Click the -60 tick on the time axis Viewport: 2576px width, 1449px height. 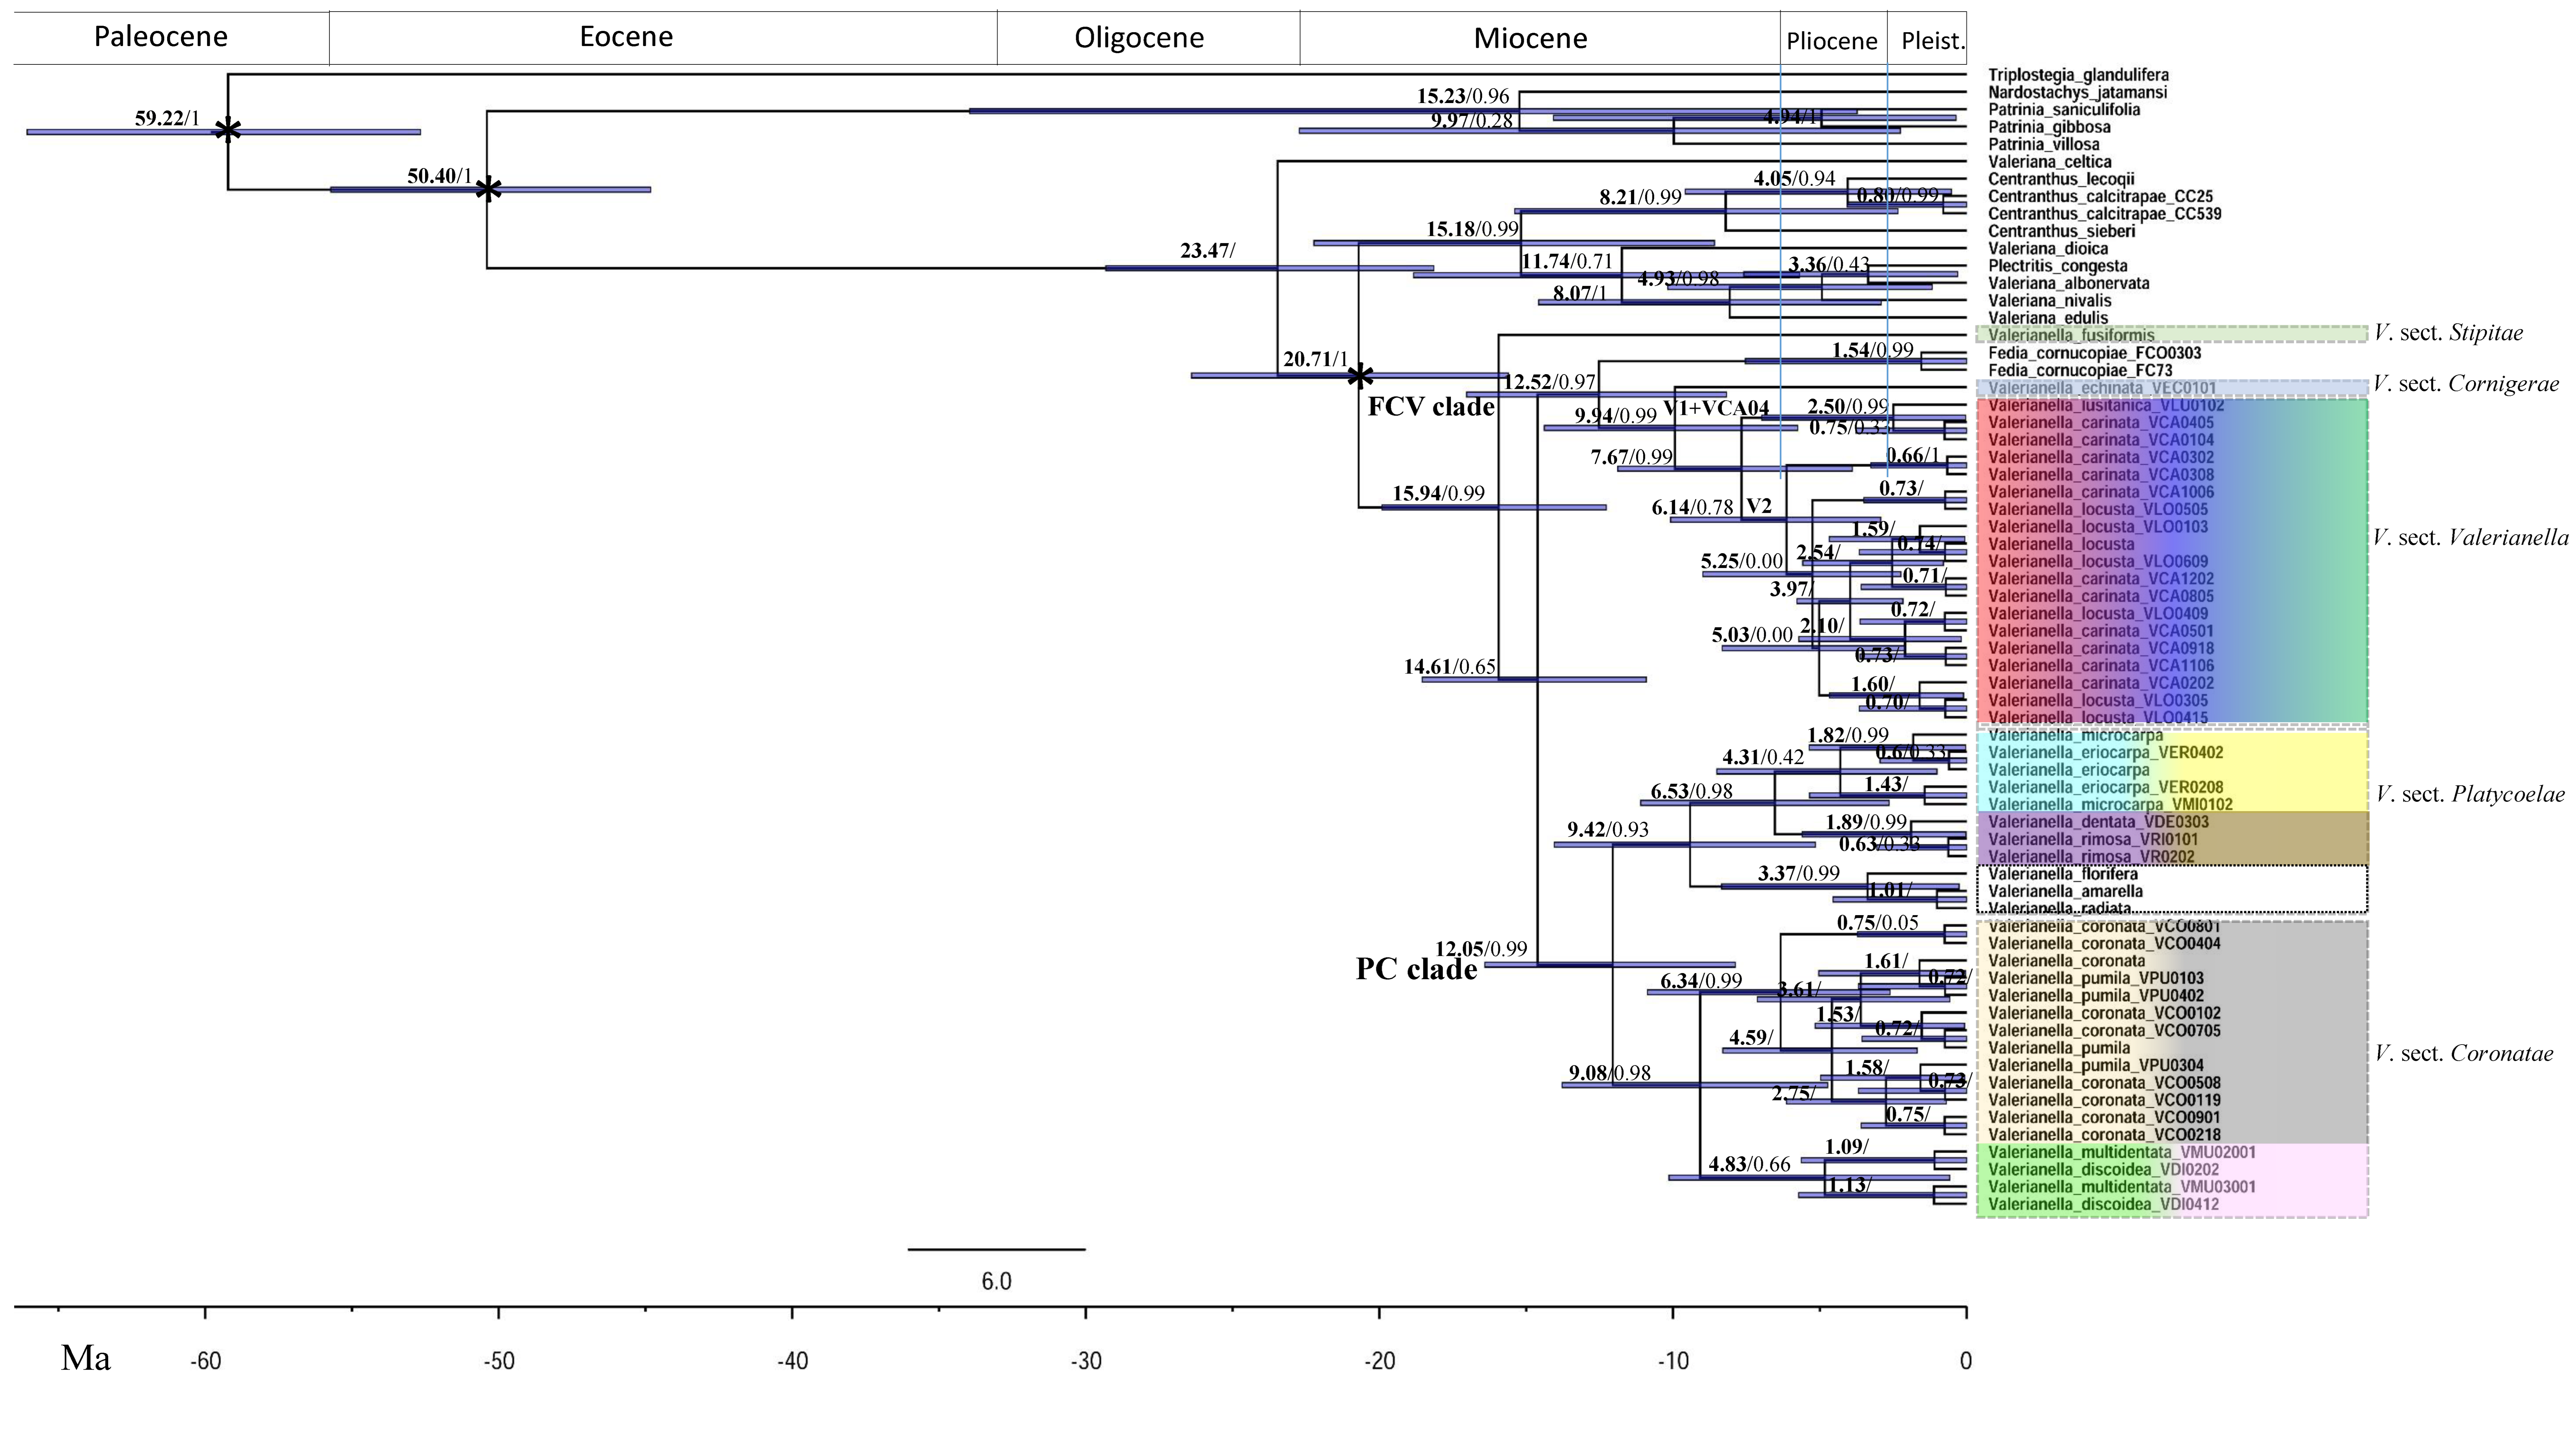[205, 1361]
